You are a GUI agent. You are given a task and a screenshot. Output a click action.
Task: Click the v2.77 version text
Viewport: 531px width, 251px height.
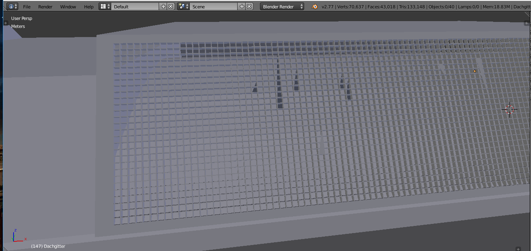coord(327,7)
